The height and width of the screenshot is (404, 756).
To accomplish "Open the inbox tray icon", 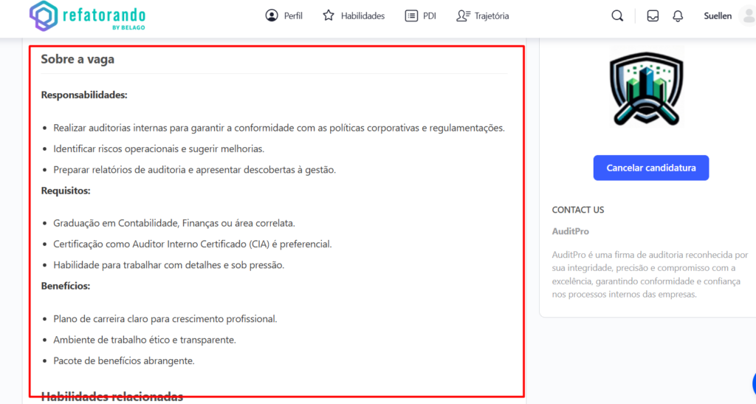I will point(653,16).
